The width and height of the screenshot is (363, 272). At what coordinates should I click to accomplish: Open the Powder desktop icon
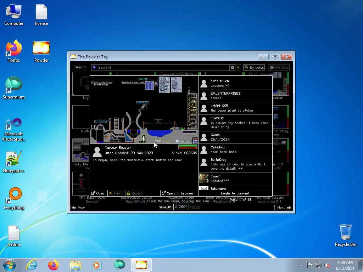click(x=41, y=51)
